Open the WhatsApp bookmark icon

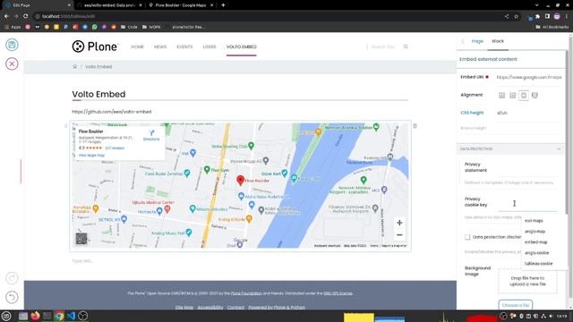(x=95, y=27)
